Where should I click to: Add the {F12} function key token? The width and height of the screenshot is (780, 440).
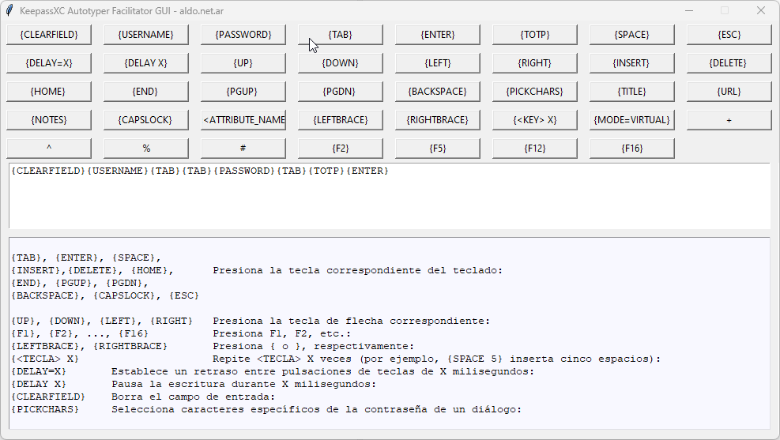point(535,149)
